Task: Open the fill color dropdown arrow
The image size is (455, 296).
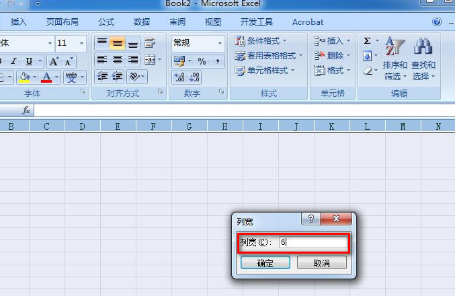Action: click(x=34, y=77)
